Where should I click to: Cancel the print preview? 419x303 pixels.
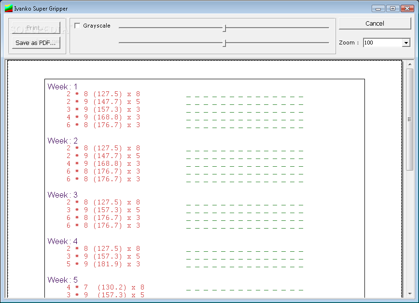[375, 24]
